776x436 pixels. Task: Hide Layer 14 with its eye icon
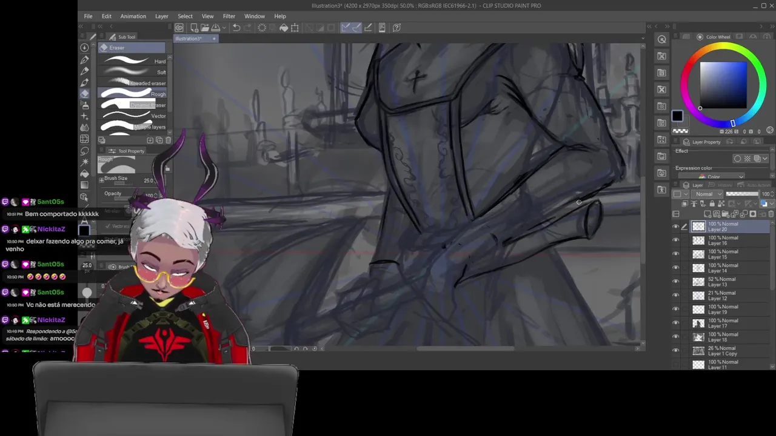(x=676, y=268)
